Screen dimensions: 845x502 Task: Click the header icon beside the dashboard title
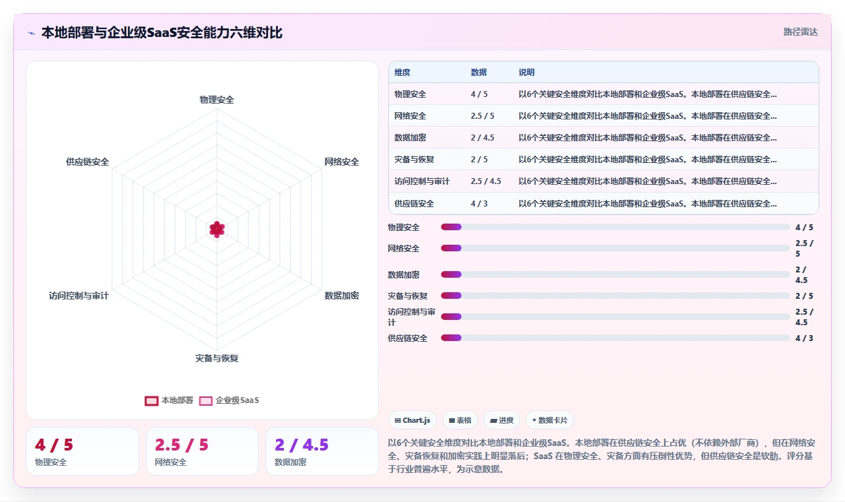coord(31,32)
